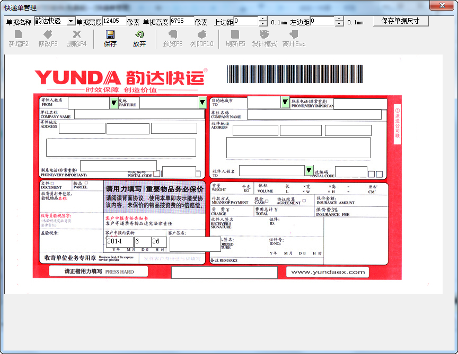Viewport: 458px width, 354px height.
Task: Click the 左边距 value field
Action: click(322, 21)
